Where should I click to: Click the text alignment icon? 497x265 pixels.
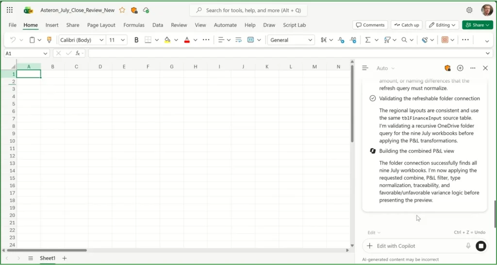tap(221, 40)
